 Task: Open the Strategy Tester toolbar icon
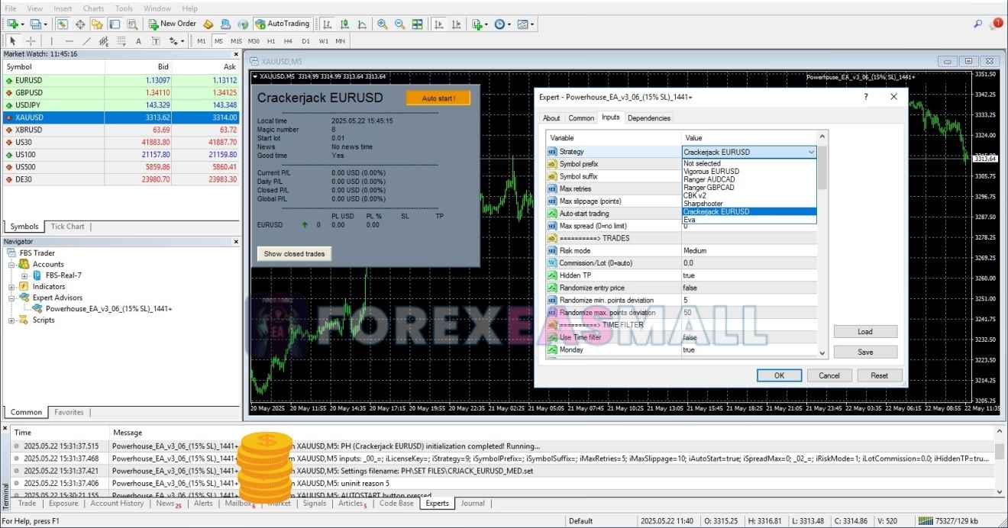click(131, 24)
